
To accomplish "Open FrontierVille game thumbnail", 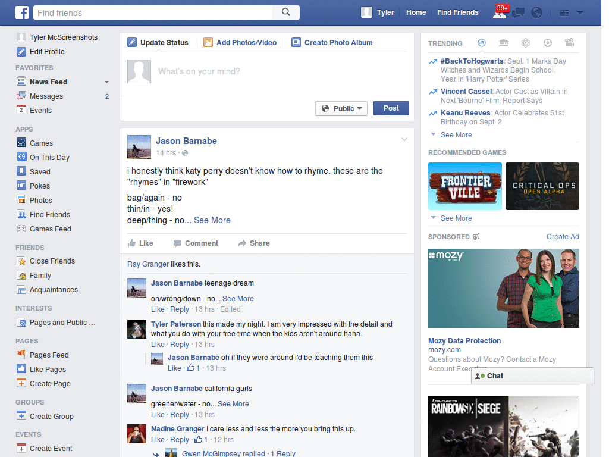I will point(465,186).
